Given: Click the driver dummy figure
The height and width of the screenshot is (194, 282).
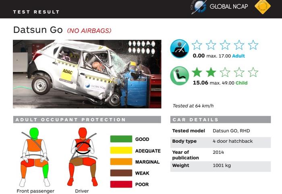Looking at the screenshot, I should tap(83, 157).
